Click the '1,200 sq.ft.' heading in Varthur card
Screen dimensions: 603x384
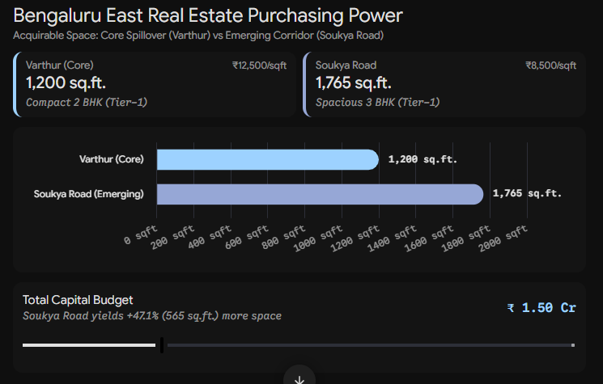click(x=66, y=83)
